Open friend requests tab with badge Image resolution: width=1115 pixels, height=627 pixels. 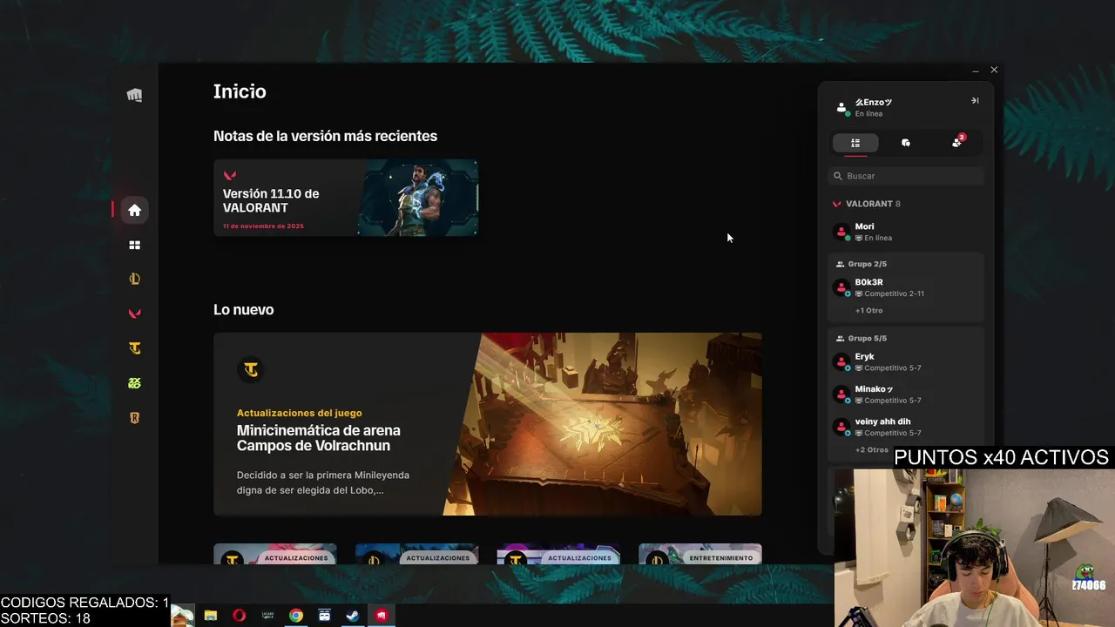pyautogui.click(x=957, y=143)
